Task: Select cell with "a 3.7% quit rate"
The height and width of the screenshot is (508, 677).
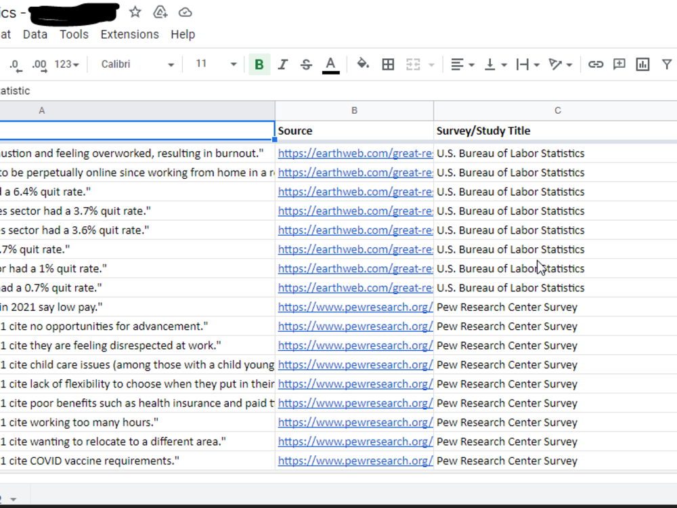Action: (137, 211)
